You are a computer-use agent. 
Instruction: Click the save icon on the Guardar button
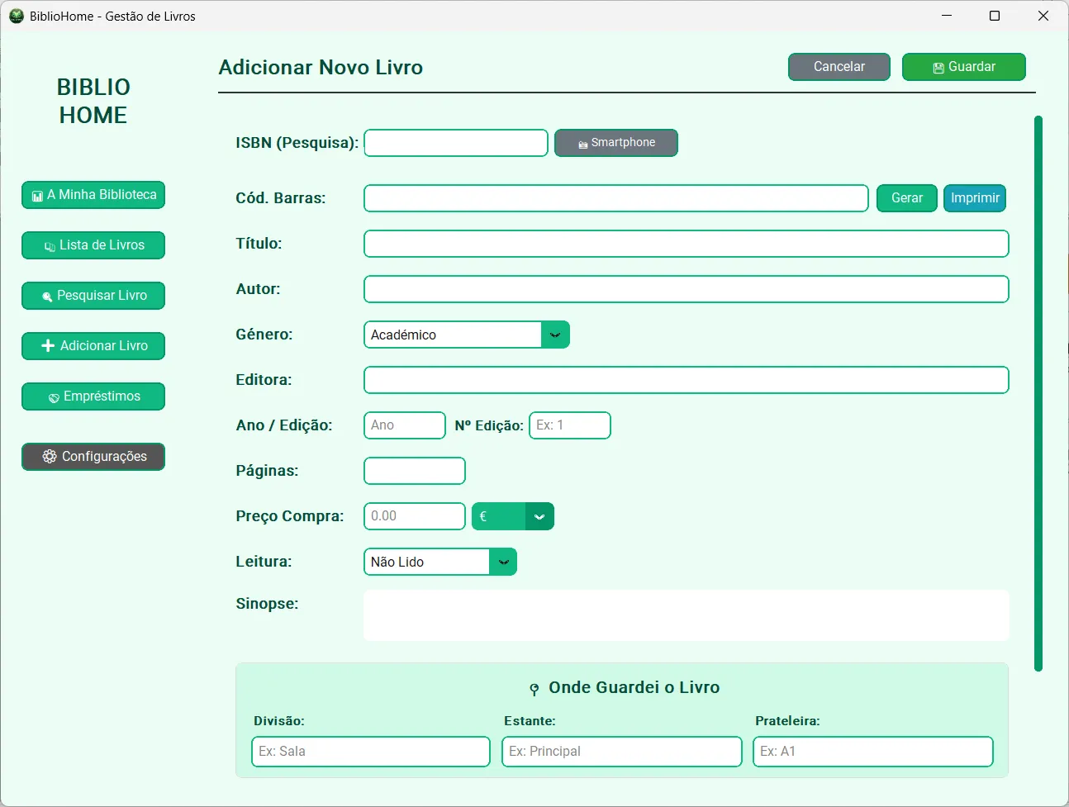938,67
